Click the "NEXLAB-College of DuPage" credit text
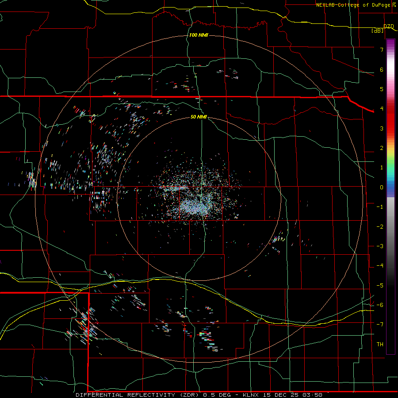Screen dimensions: 398x398 pyautogui.click(x=353, y=5)
